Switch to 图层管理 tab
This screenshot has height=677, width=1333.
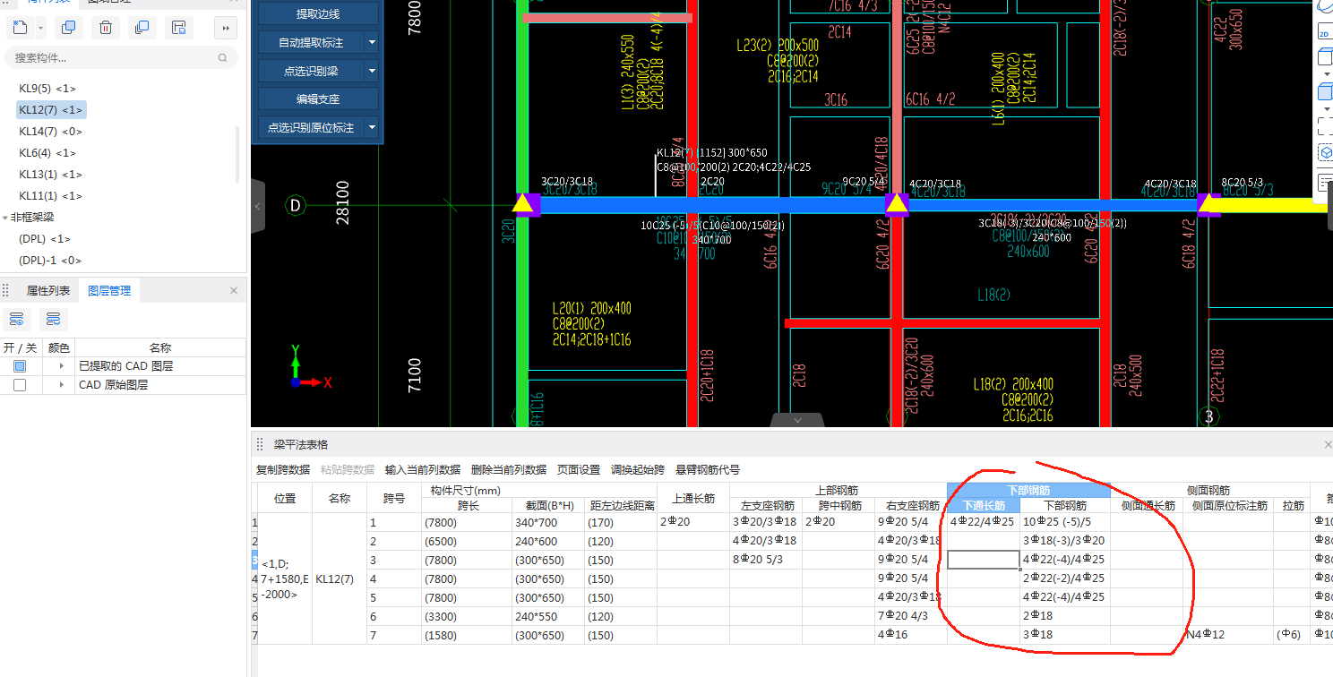pos(109,290)
